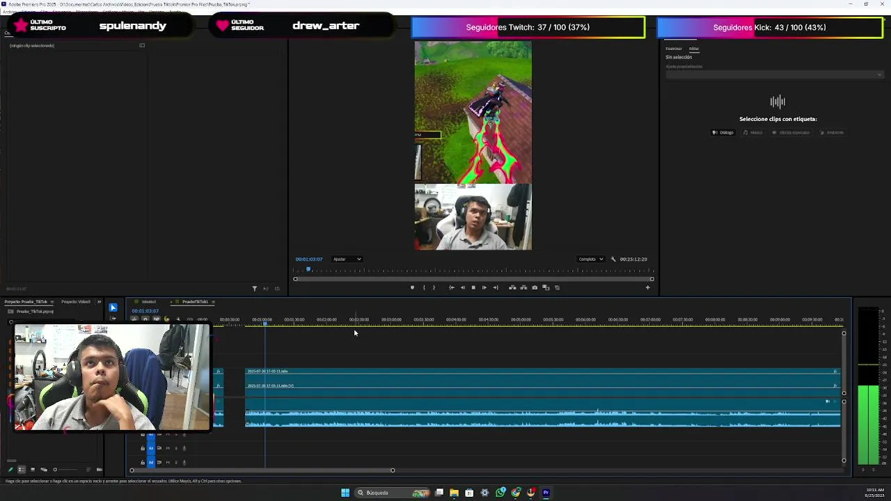Viewport: 891px width, 501px height.
Task: Tag clip as Música
Action: click(x=752, y=132)
